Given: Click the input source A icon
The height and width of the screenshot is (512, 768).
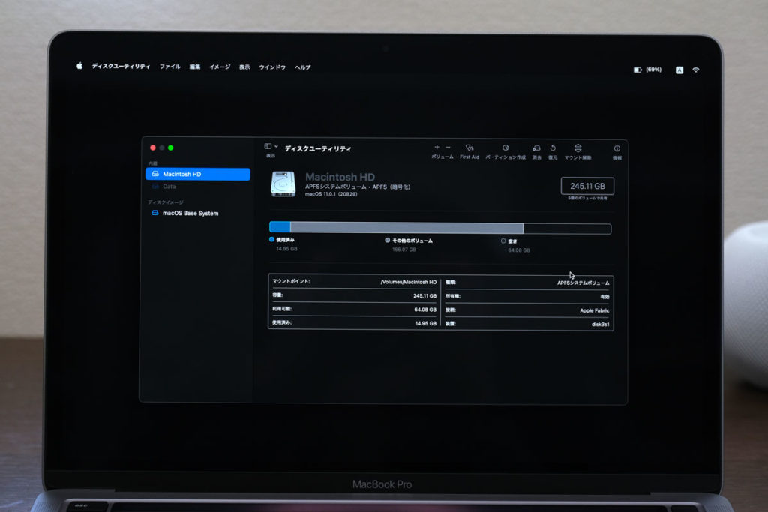Looking at the screenshot, I should [x=679, y=70].
